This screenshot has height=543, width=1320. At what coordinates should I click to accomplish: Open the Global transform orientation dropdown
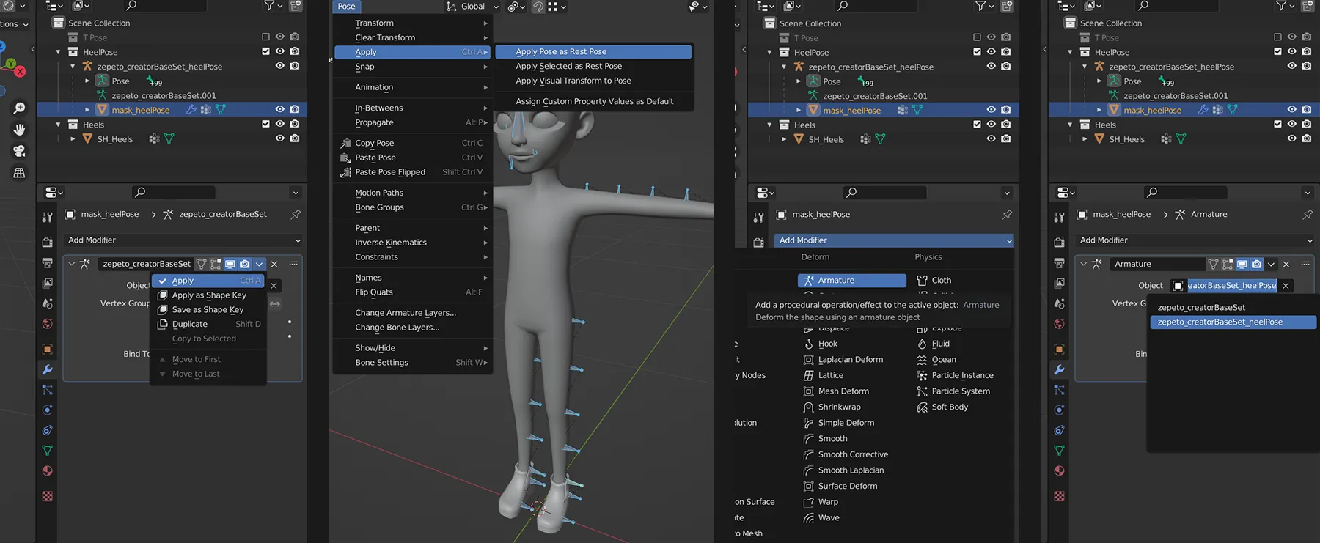point(472,7)
